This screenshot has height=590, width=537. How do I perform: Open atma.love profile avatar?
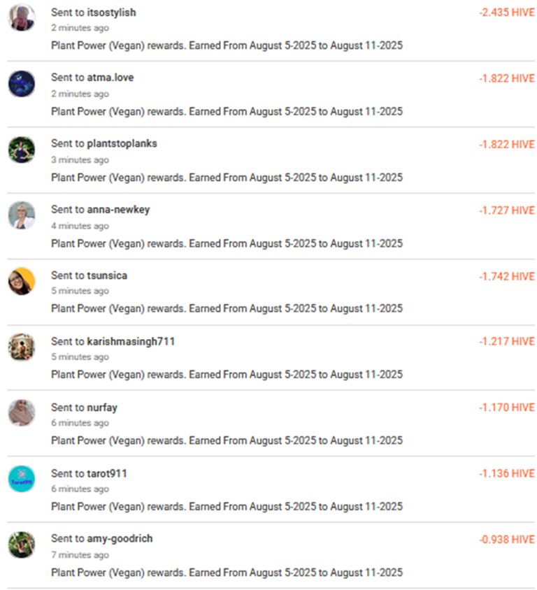click(x=22, y=83)
